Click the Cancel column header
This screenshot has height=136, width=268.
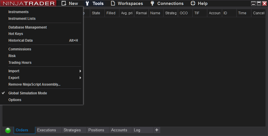258,13
